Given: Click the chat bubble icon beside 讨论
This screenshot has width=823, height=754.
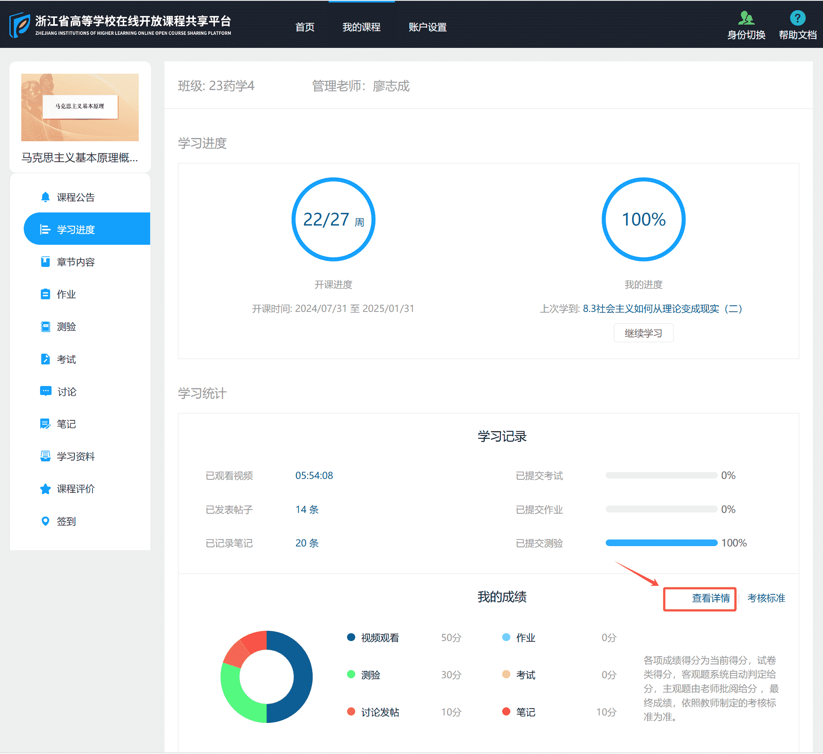Looking at the screenshot, I should [x=45, y=391].
